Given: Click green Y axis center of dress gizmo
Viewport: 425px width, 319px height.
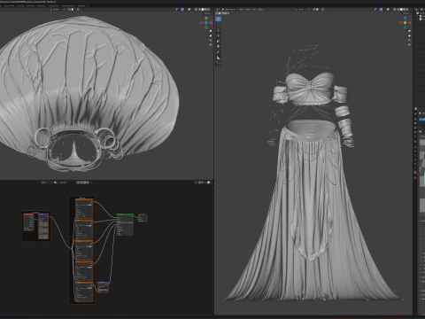Looking at the screenshot, I should point(406,23).
